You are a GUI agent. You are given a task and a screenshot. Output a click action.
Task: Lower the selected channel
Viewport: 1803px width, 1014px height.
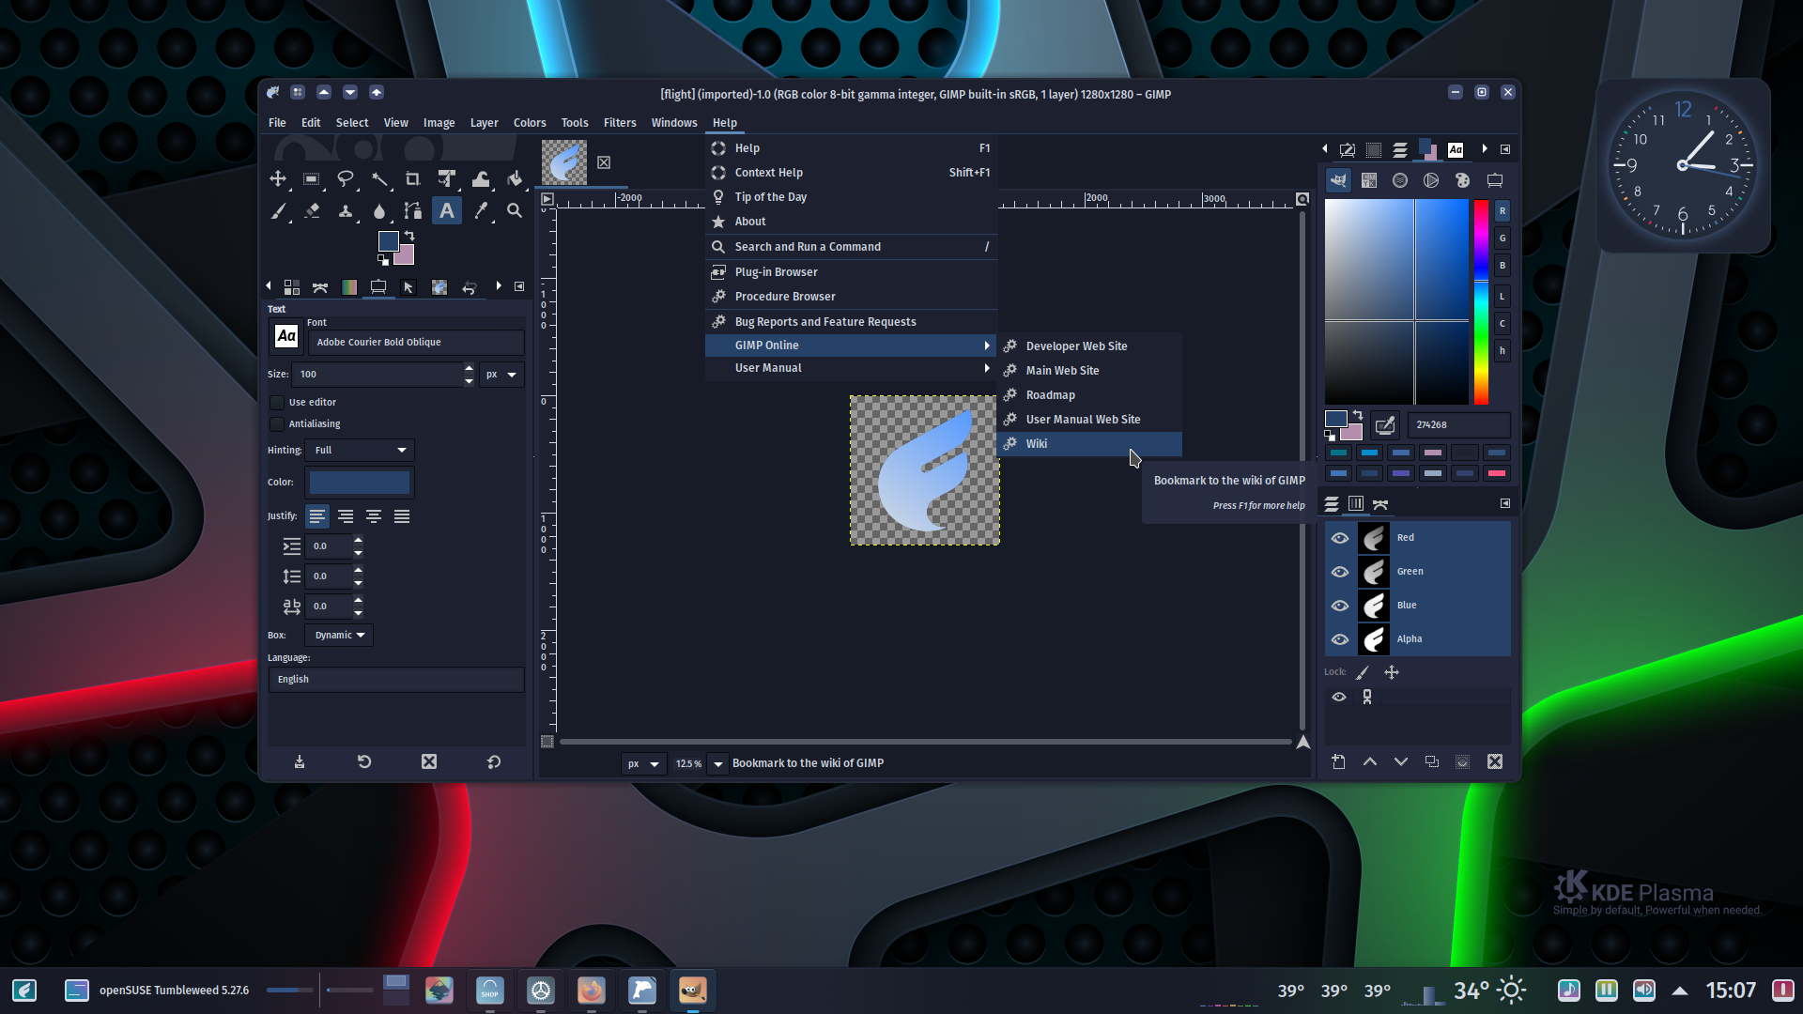tap(1401, 762)
